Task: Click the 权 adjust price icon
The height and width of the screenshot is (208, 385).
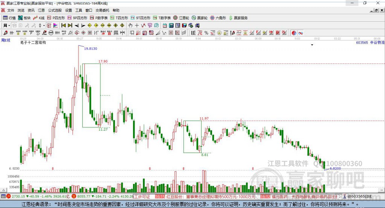Action: (49, 26)
